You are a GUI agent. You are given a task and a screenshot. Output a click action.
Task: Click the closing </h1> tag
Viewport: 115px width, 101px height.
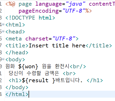click(x=95, y=80)
